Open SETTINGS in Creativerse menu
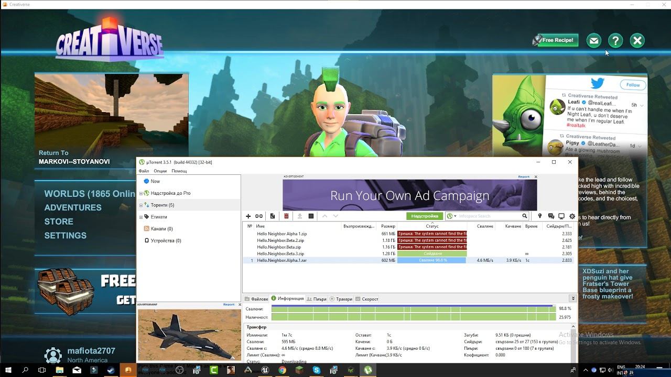Viewport: 671px width, 377px height. pos(66,236)
